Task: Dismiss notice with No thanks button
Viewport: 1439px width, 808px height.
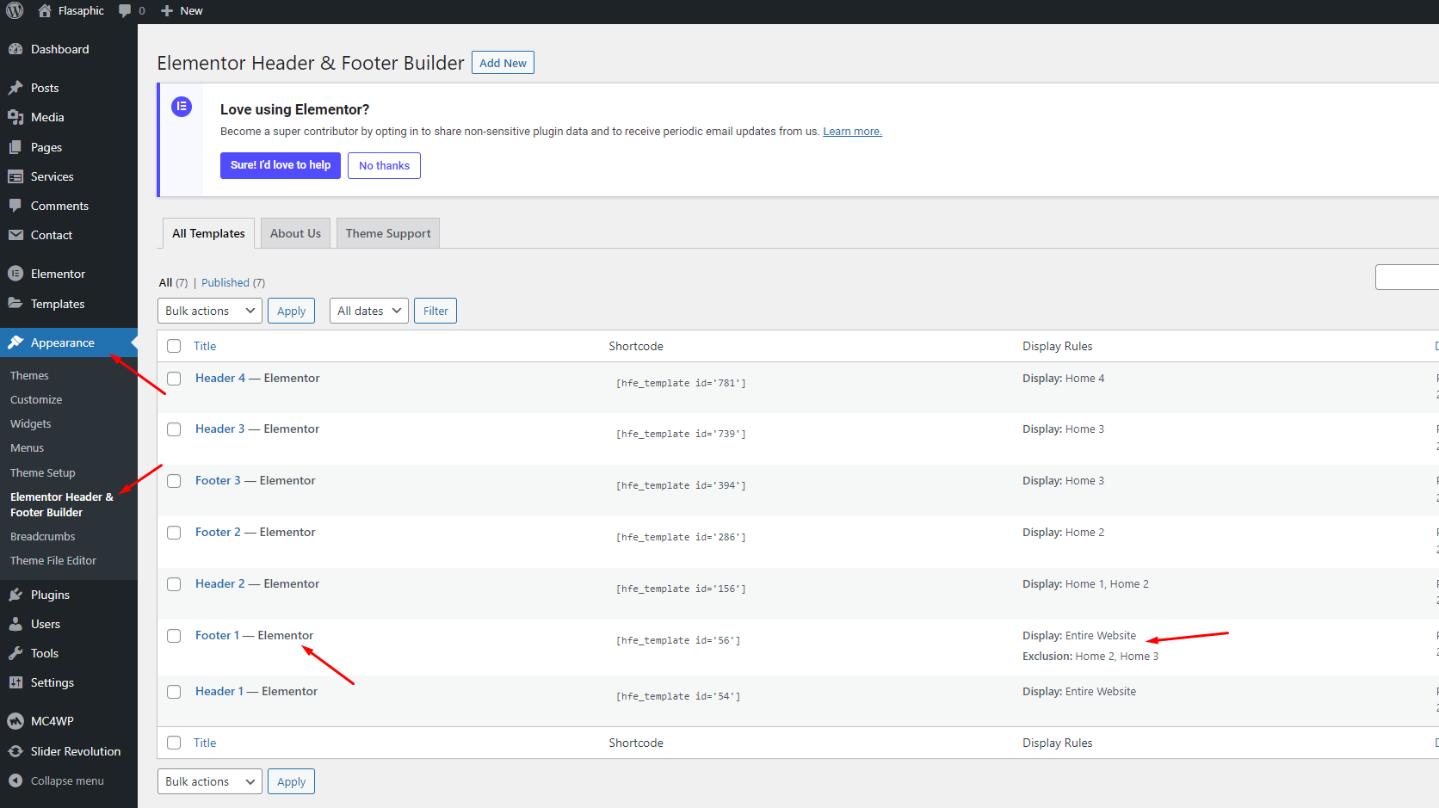Action: click(384, 165)
